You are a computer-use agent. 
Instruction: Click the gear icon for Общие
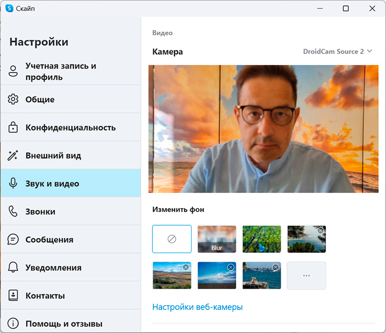point(13,100)
